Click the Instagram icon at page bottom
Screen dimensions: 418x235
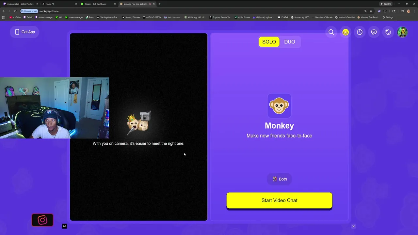click(x=42, y=220)
